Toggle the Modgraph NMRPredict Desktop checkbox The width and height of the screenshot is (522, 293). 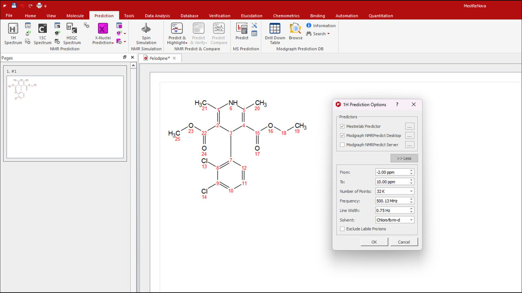pyautogui.click(x=342, y=136)
